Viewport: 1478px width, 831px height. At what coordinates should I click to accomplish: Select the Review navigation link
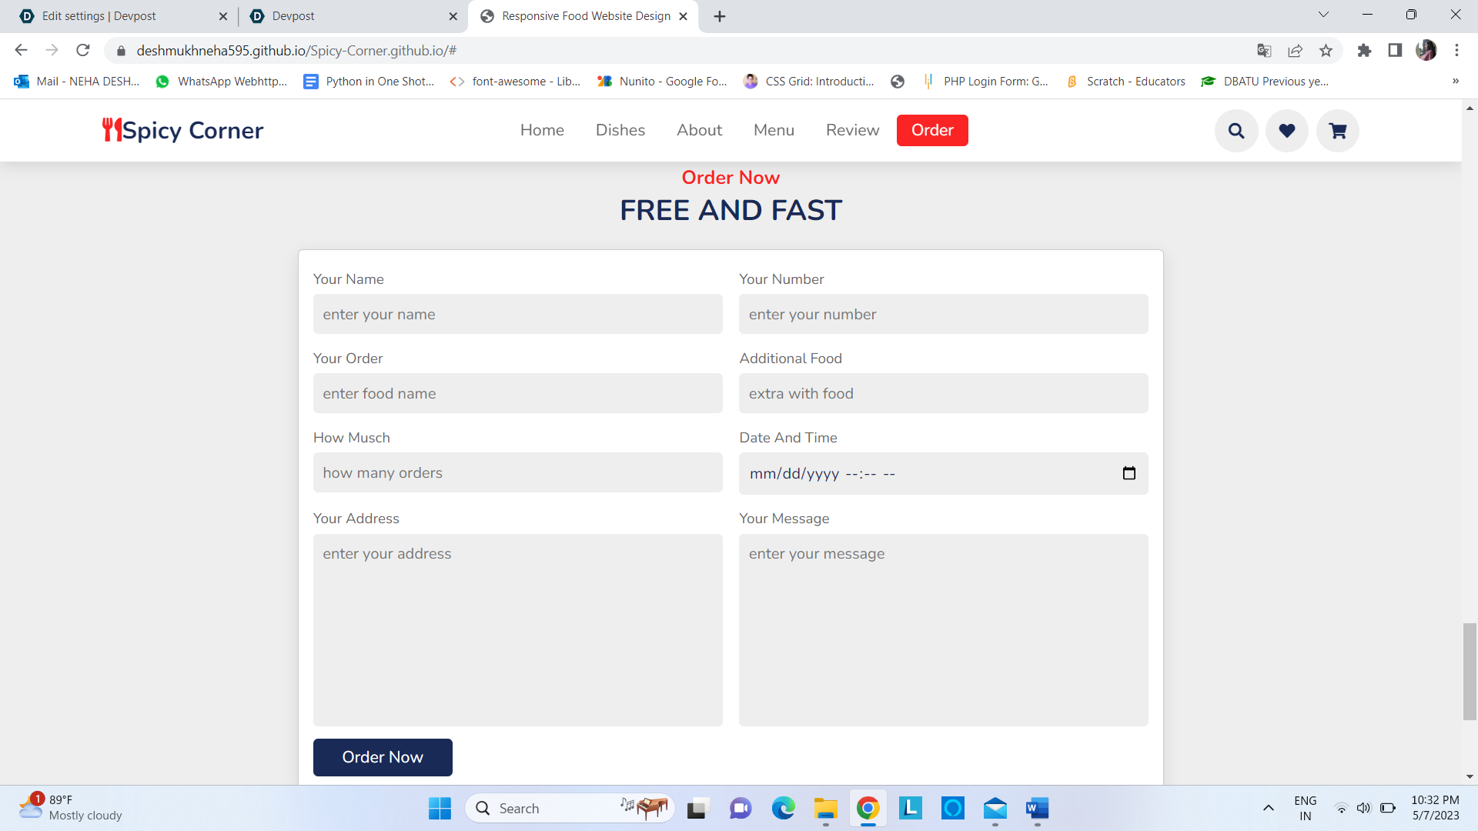point(851,130)
